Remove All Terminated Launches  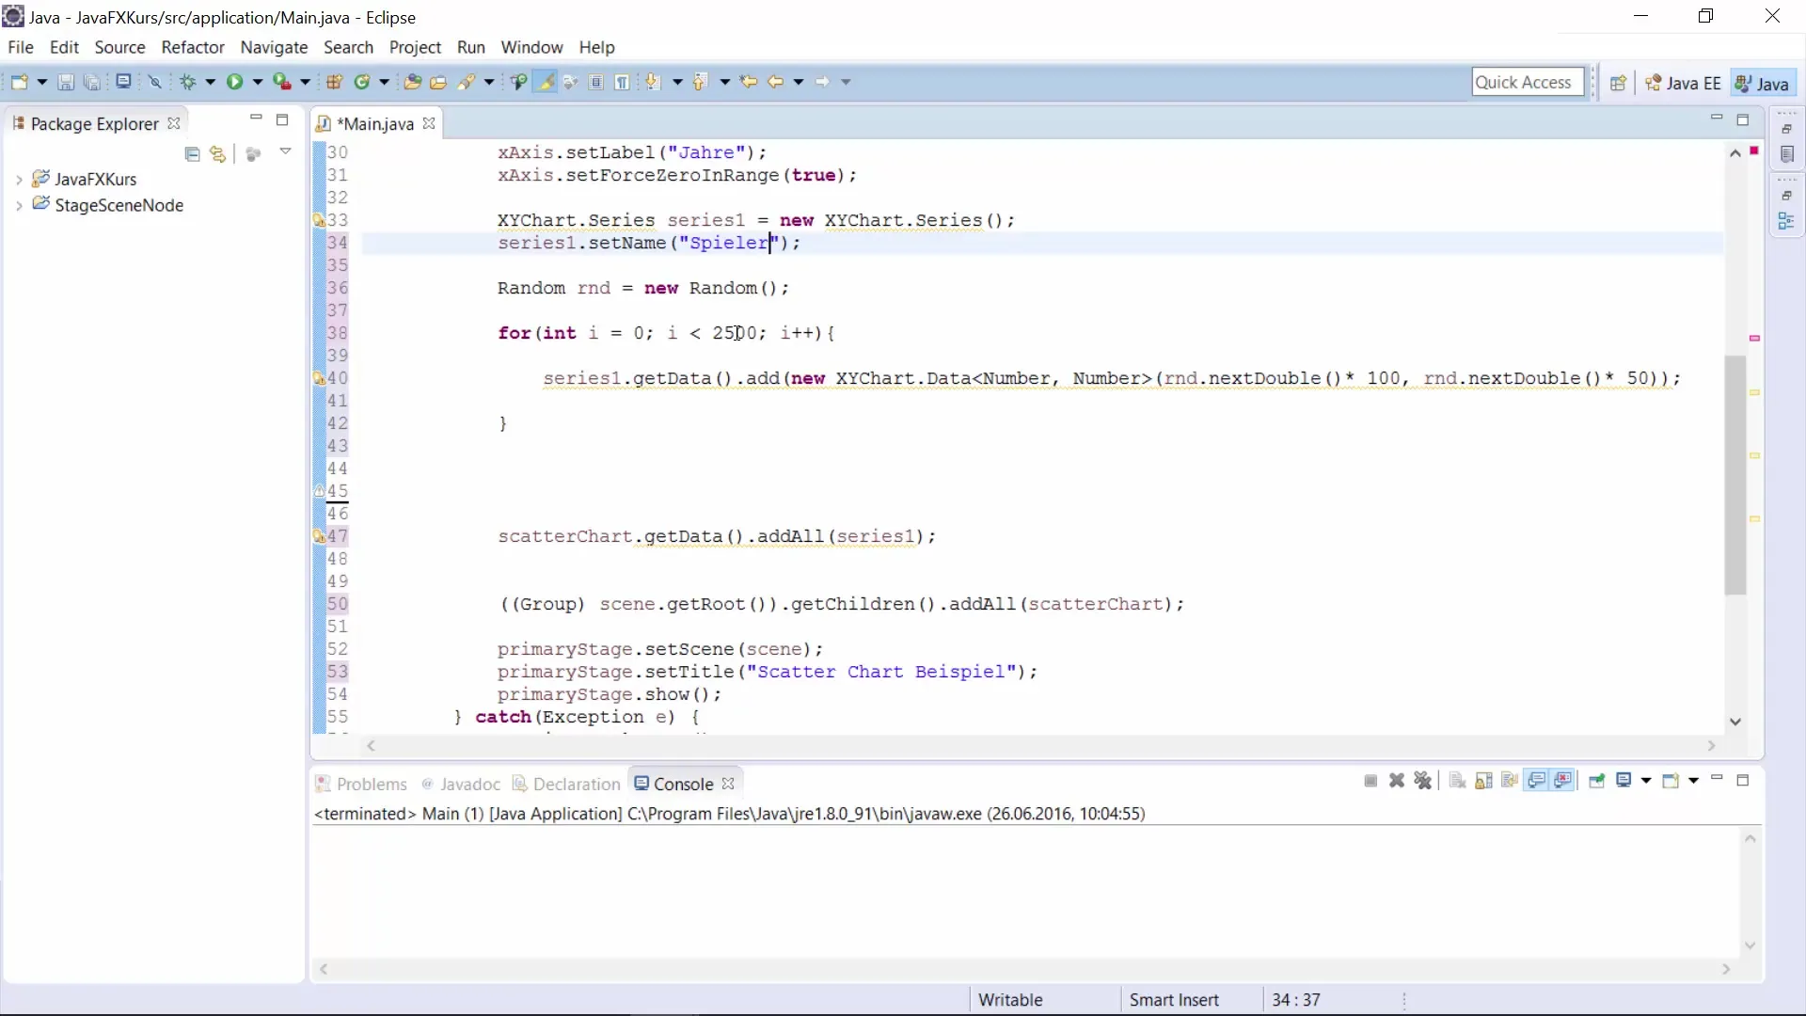1423,781
